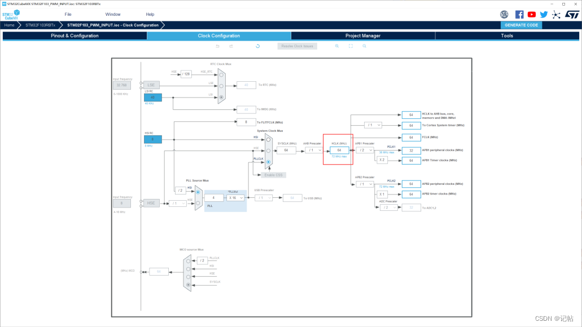Click the undo arrow icon in toolbar
The image size is (582, 327).
point(217,46)
